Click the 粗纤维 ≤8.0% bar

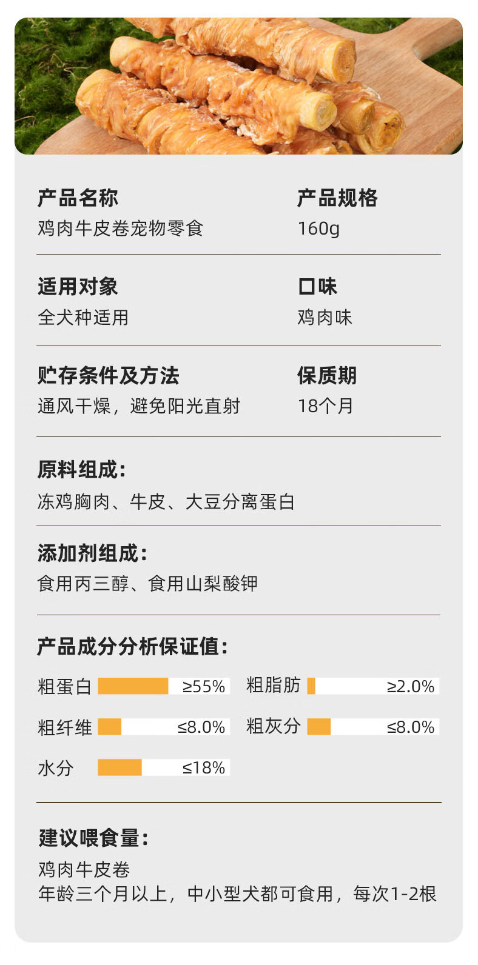pyautogui.click(x=164, y=727)
